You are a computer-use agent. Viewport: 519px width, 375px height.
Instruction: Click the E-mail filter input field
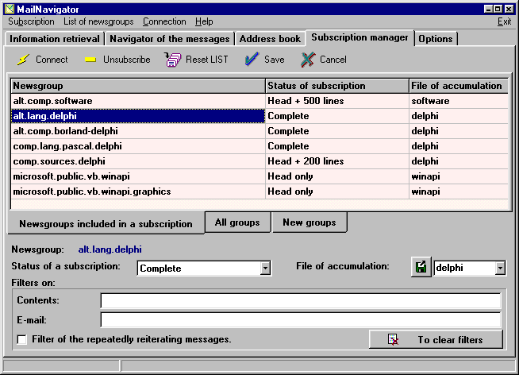coord(300,320)
